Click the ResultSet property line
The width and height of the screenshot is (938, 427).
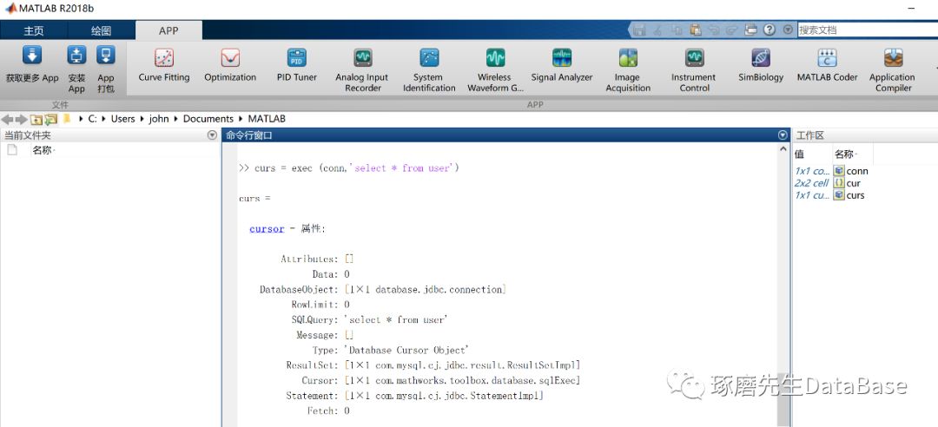pyautogui.click(x=433, y=365)
